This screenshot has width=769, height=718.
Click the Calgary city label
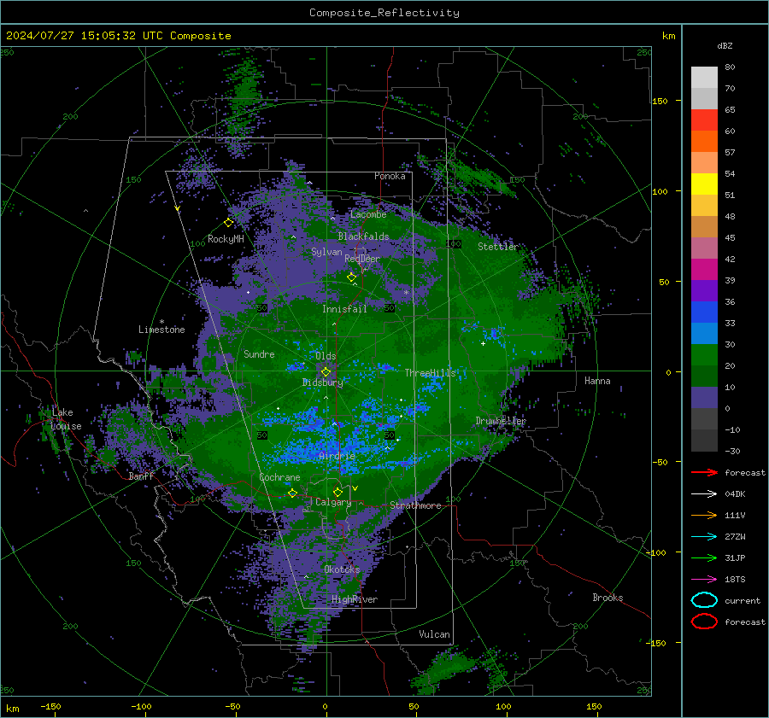[333, 502]
